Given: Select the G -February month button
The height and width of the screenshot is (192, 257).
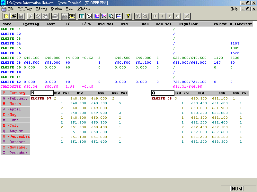Looking at the screenshot, I should (x=15, y=98).
